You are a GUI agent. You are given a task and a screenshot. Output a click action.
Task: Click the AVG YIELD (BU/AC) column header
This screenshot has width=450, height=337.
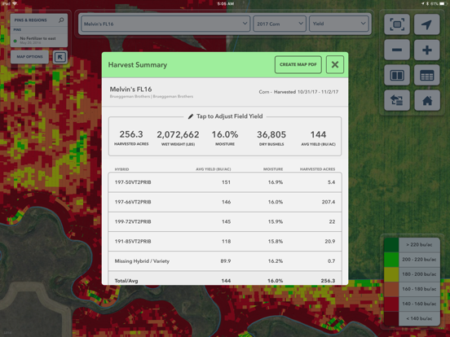pos(214,169)
